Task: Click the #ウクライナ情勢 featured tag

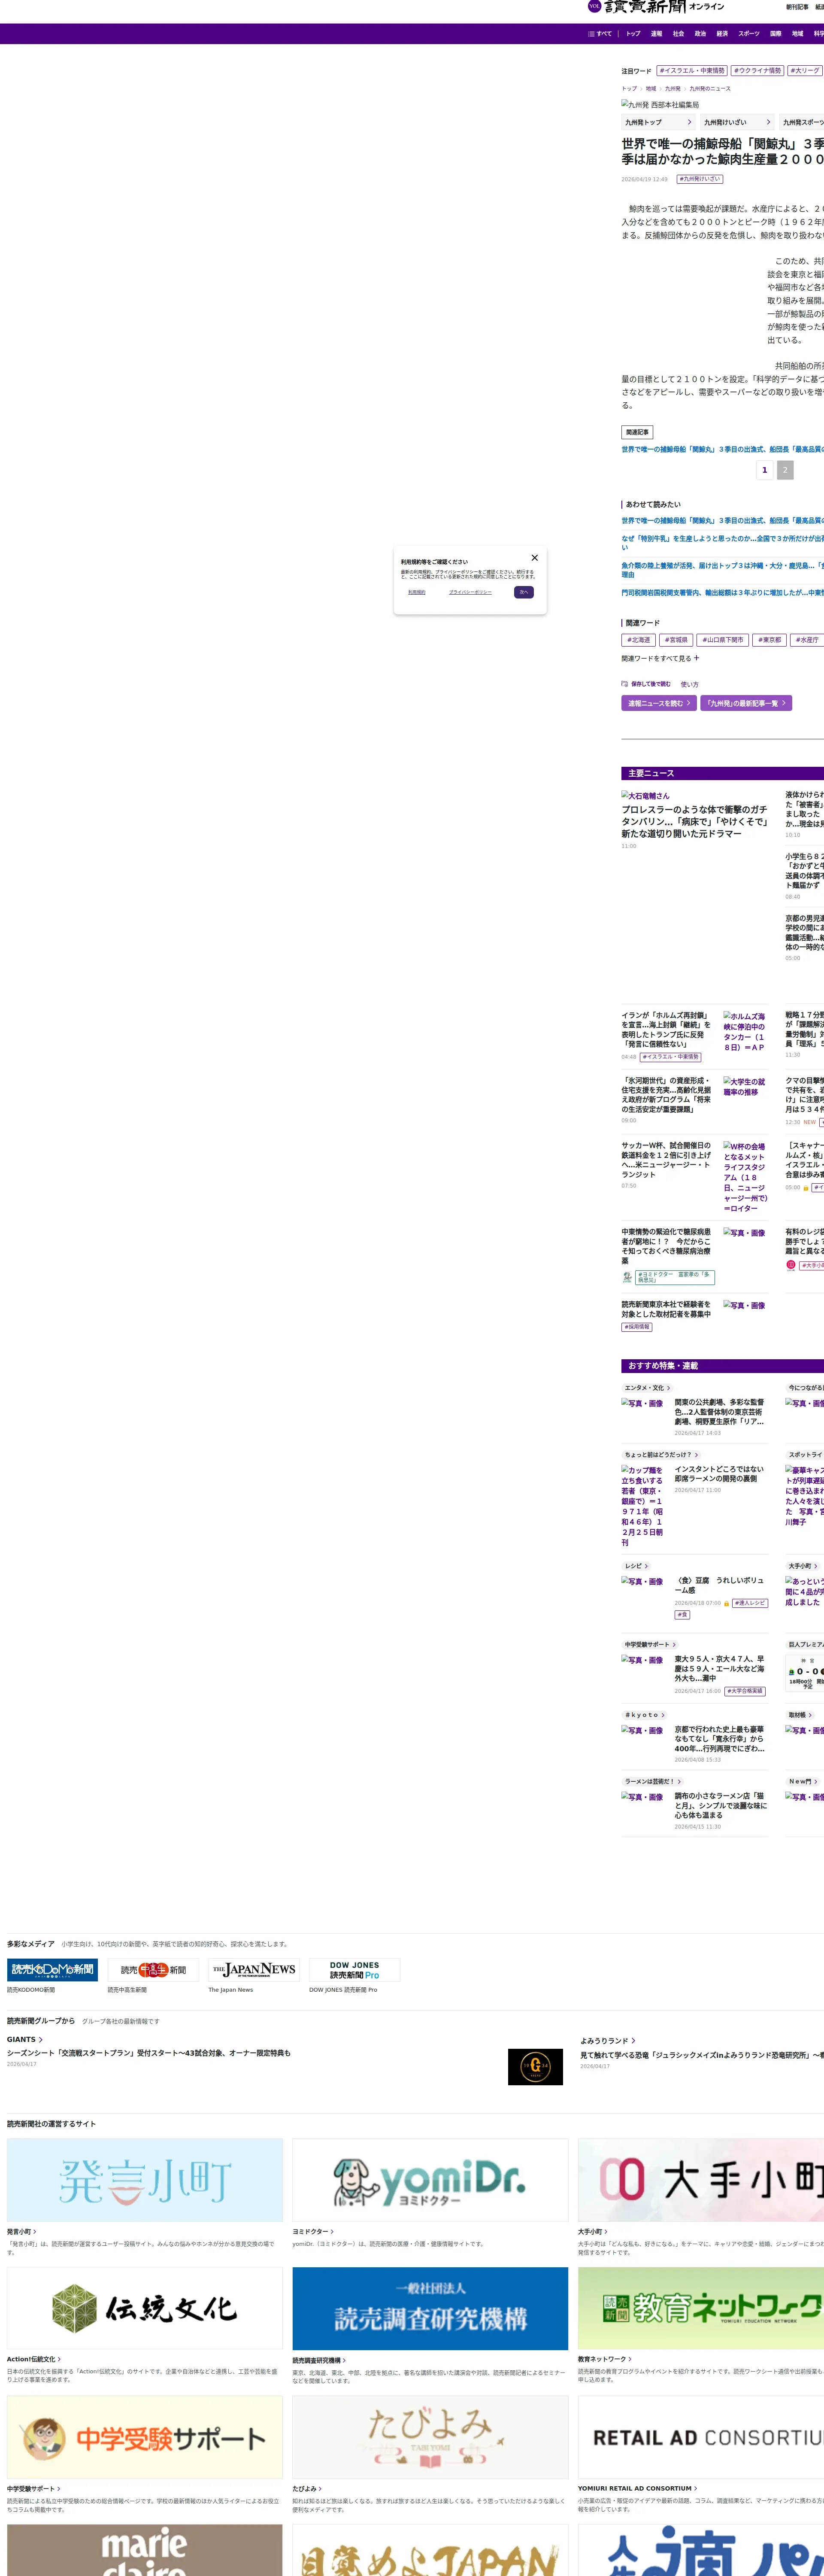Action: point(757,71)
